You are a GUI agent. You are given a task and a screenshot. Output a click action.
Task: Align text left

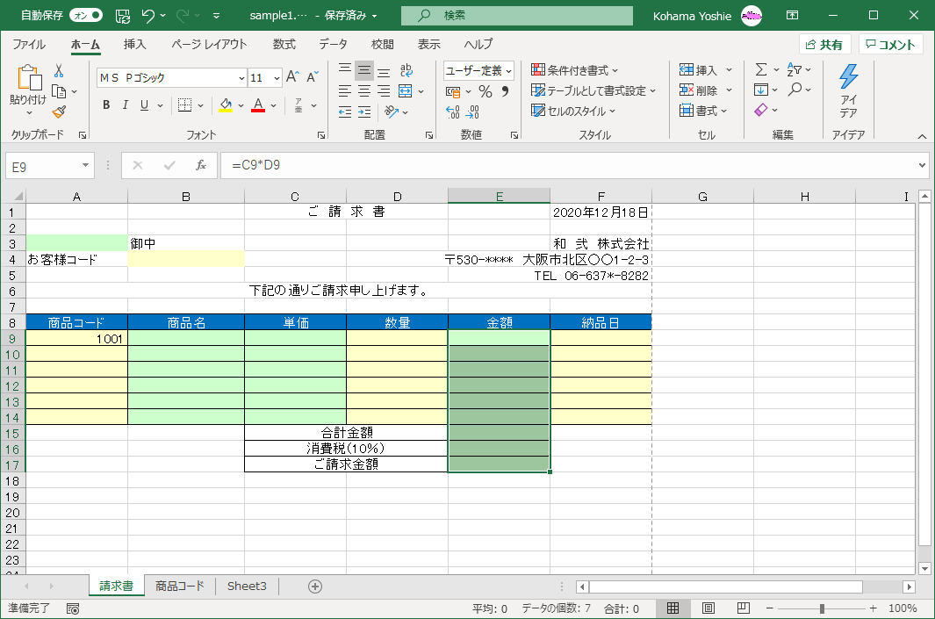click(345, 91)
